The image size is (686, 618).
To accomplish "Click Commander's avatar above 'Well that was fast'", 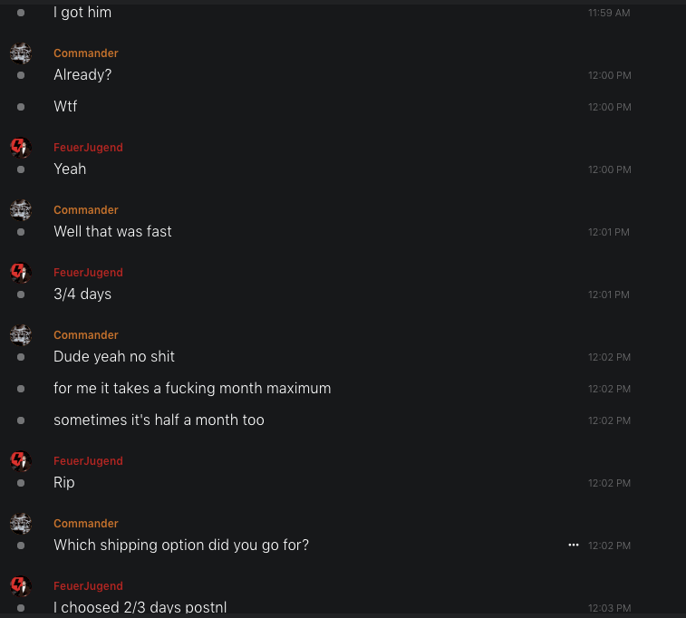I will [x=21, y=209].
